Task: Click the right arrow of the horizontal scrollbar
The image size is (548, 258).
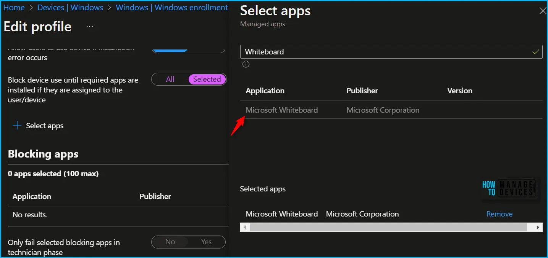Action: (538, 227)
